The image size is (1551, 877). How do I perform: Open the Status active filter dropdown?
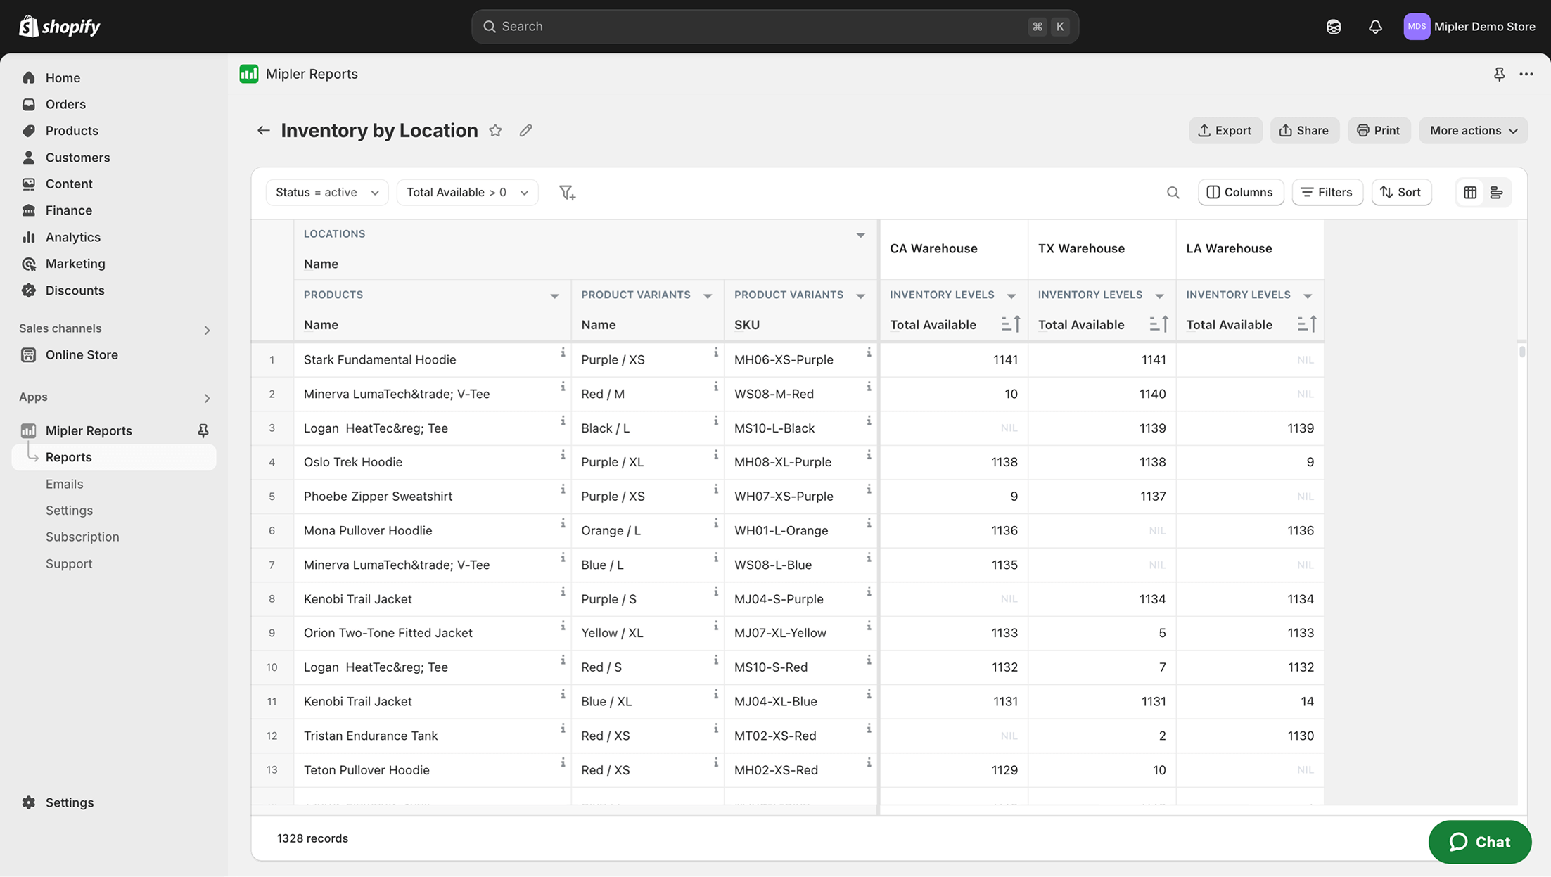[x=326, y=192]
